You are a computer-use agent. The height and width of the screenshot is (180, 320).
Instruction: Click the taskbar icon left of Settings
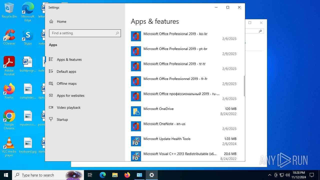(x=139, y=175)
